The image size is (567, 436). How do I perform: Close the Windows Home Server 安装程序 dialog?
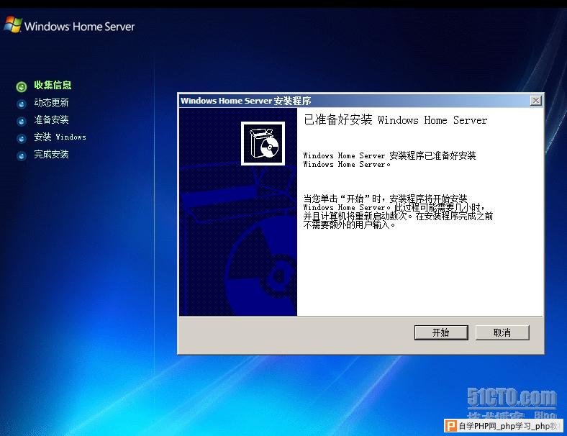535,101
